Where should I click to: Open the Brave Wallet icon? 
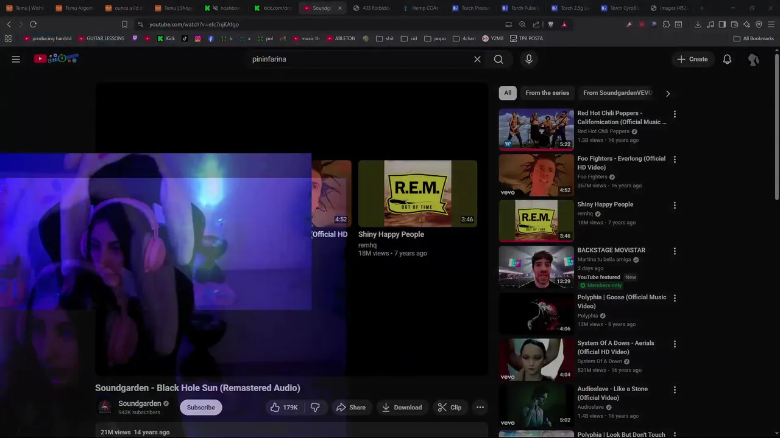[x=734, y=24]
